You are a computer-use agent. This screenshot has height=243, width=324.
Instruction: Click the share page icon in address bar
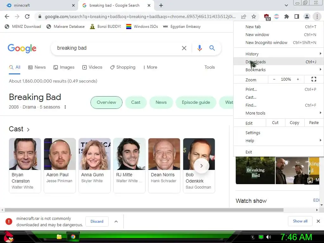[244, 16]
